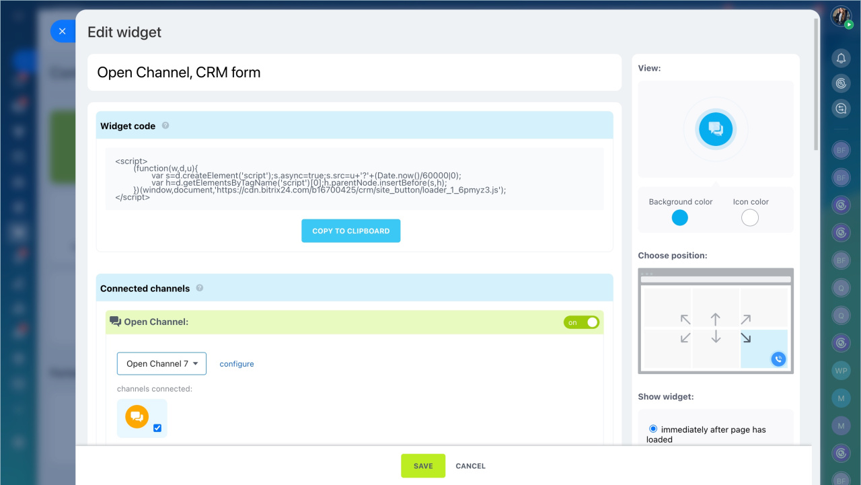861x485 pixels.
Task: Select bottom-left widget position arrow
Action: click(x=685, y=338)
